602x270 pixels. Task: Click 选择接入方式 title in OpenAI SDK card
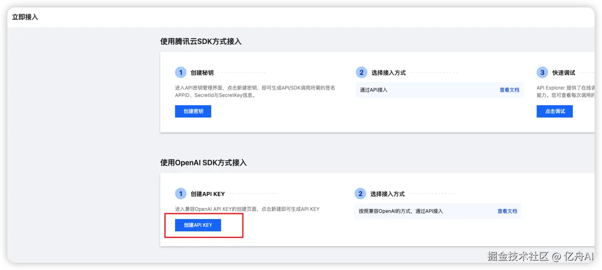pyautogui.click(x=387, y=194)
